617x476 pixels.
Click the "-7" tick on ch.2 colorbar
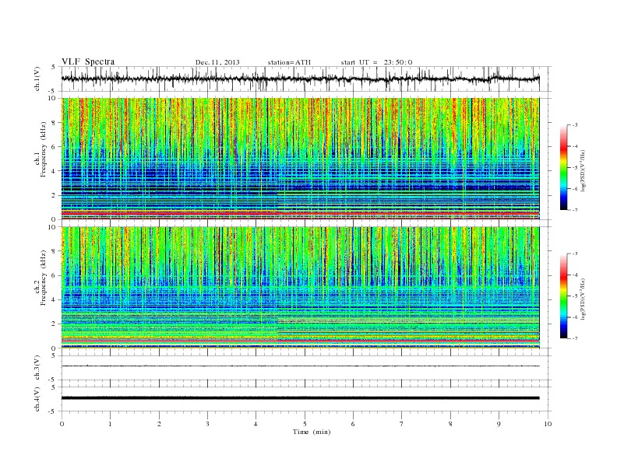(575, 338)
